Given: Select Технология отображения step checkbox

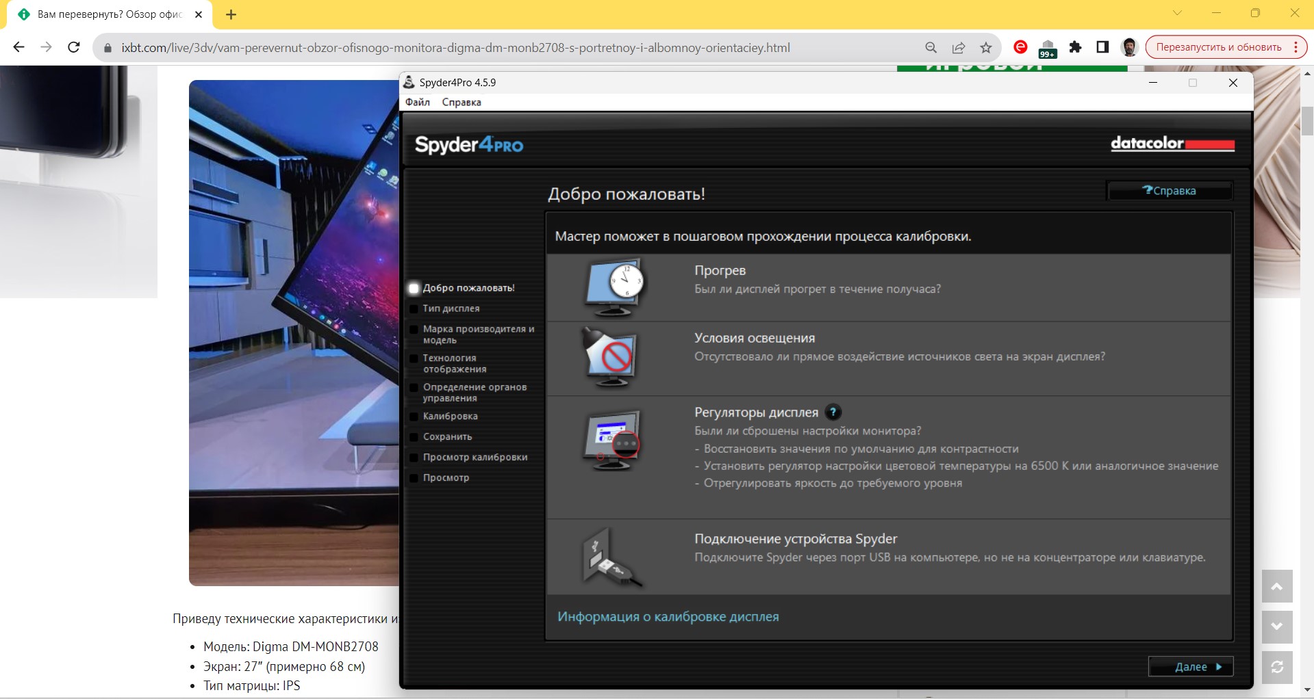Looking at the screenshot, I should [x=414, y=358].
